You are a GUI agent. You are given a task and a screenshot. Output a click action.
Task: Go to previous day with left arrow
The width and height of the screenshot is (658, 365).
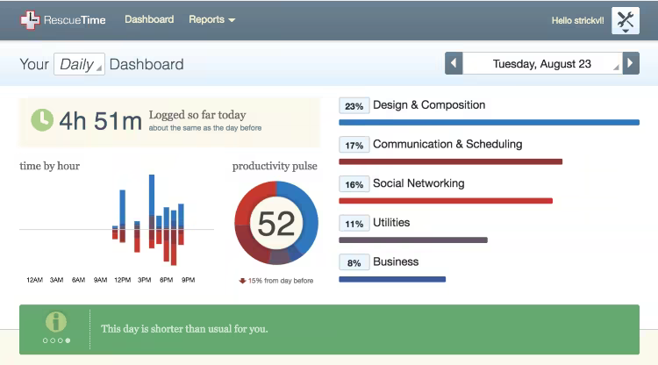(454, 64)
